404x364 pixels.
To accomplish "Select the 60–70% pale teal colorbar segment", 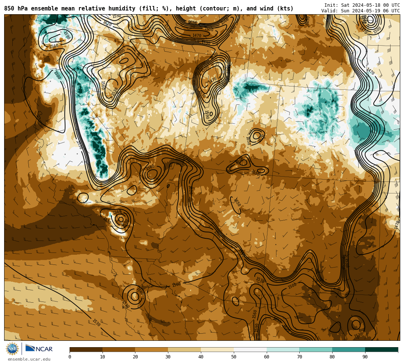I will [283, 349].
